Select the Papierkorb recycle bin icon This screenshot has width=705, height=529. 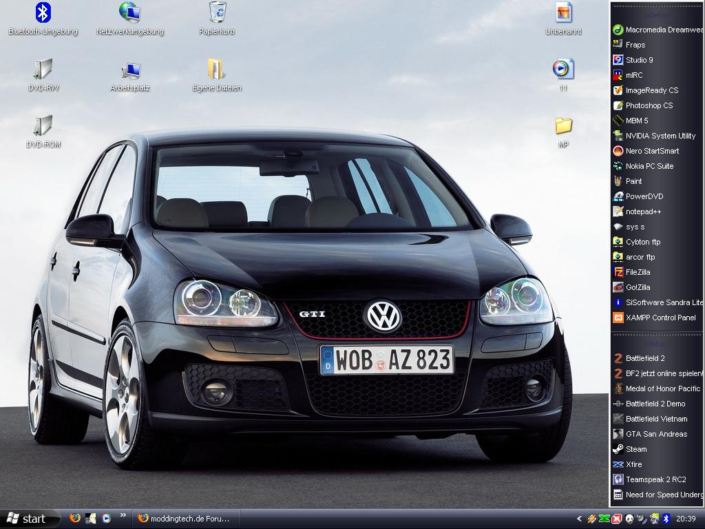tap(217, 19)
